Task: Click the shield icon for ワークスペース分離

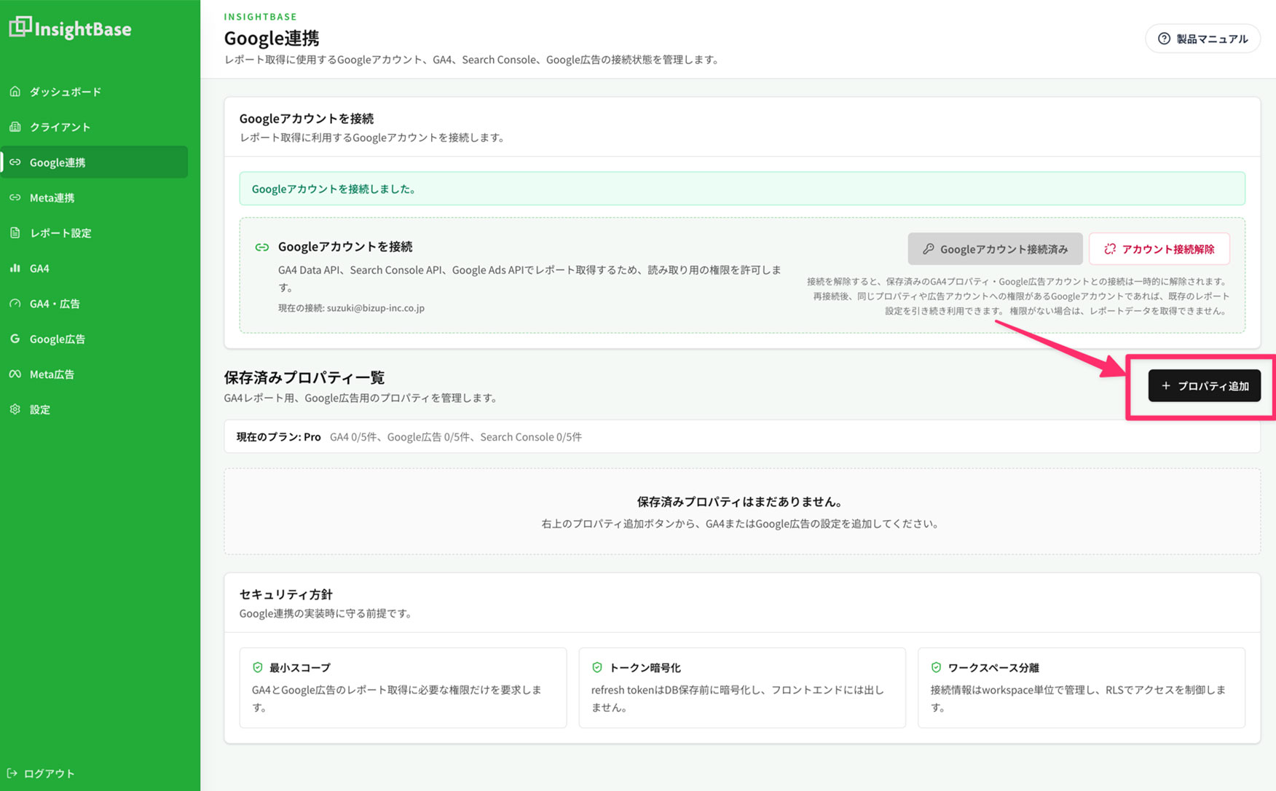Action: 937,667
